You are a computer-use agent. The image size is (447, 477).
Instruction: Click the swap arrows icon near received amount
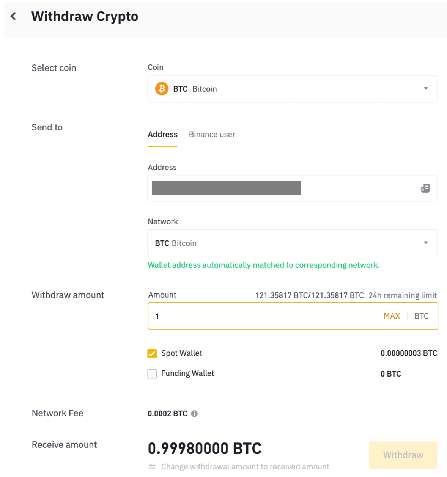point(152,467)
